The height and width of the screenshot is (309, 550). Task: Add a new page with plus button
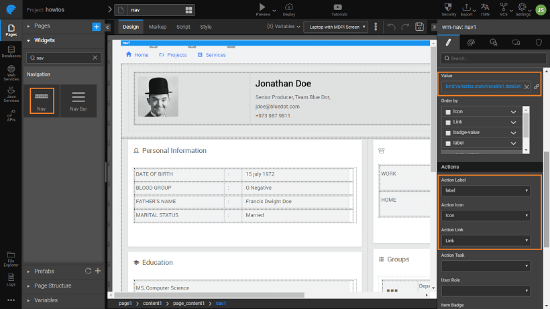[x=96, y=26]
